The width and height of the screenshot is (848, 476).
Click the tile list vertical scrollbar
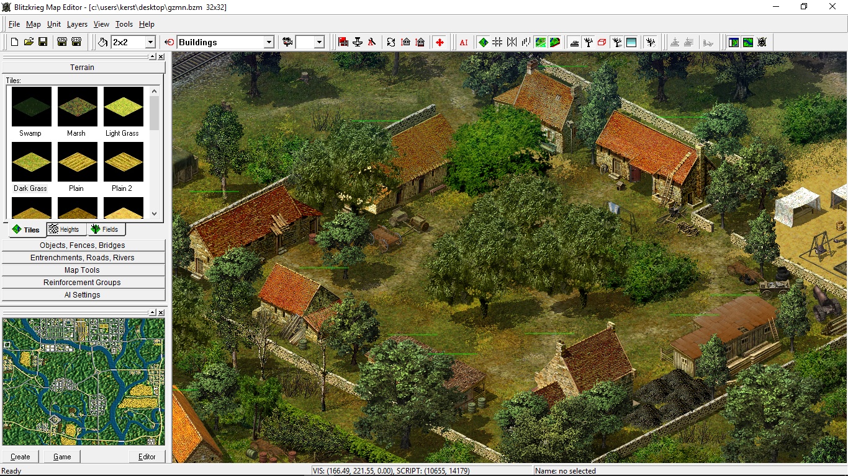154,152
